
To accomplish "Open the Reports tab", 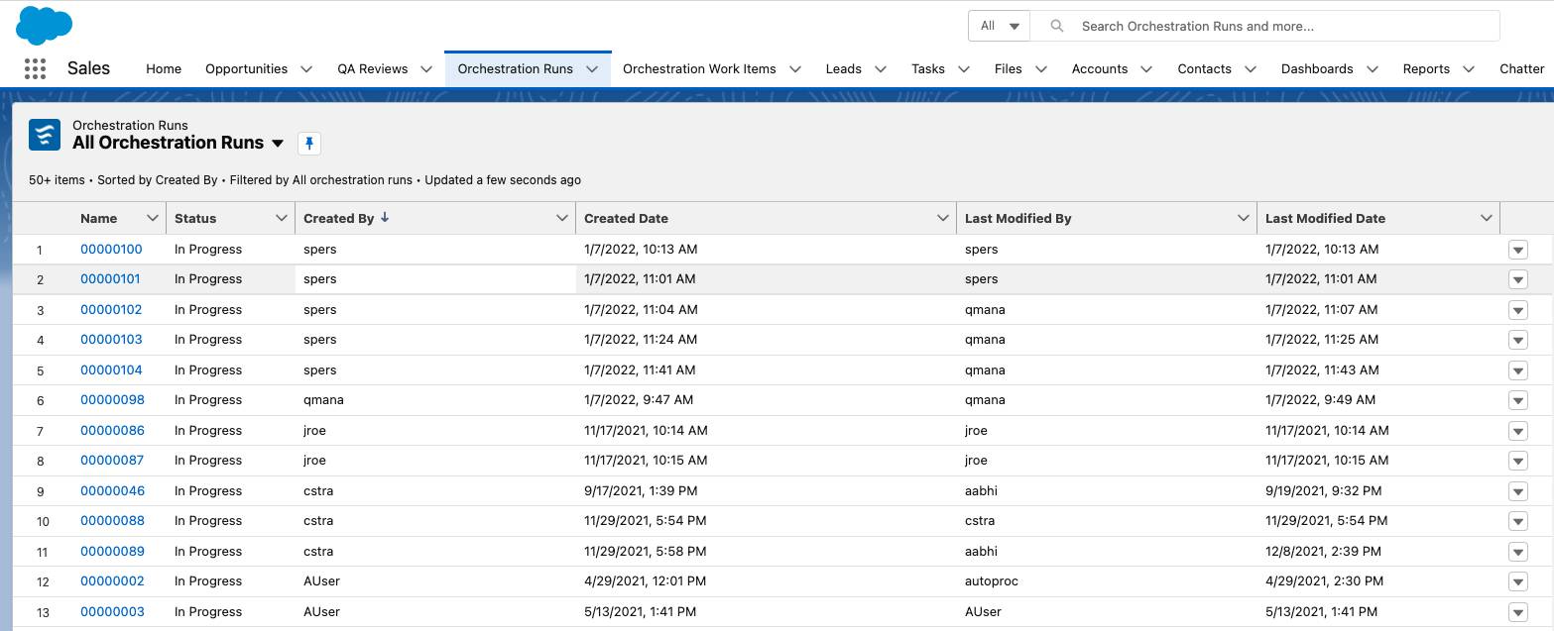I will 1426,69.
